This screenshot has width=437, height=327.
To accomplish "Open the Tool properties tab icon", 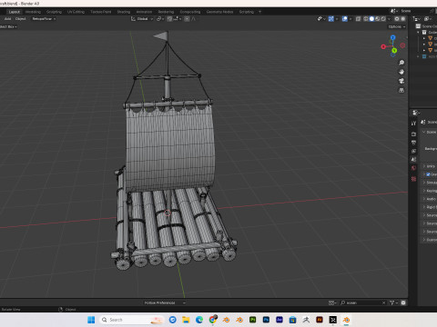I will (x=413, y=124).
